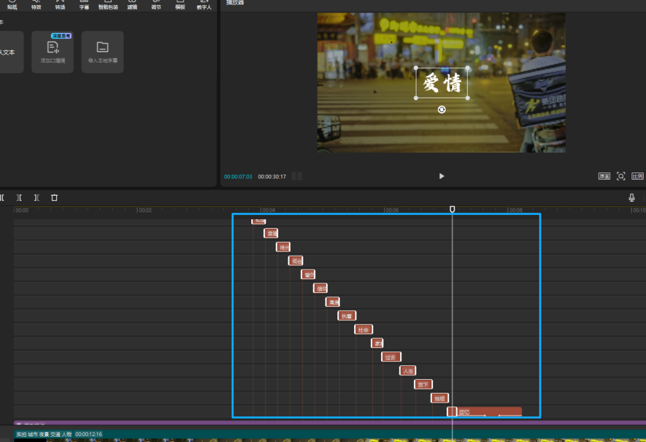Click the 比例 aspect ratio button

pyautogui.click(x=638, y=176)
